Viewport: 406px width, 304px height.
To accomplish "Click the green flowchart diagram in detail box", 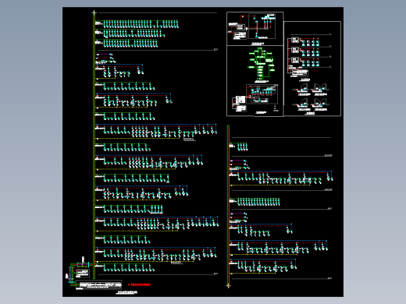I will pyautogui.click(x=262, y=64).
